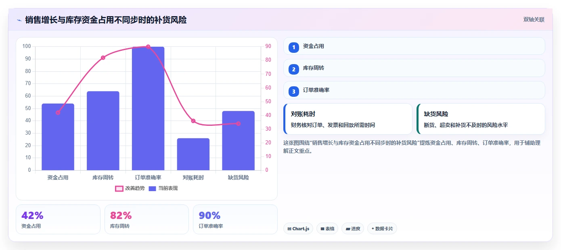Click the 对账耗时 info card

348,119
